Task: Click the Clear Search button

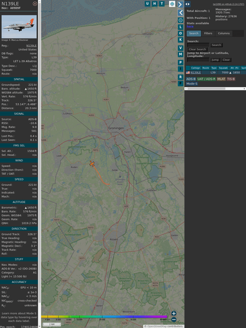Action: click(x=198, y=49)
